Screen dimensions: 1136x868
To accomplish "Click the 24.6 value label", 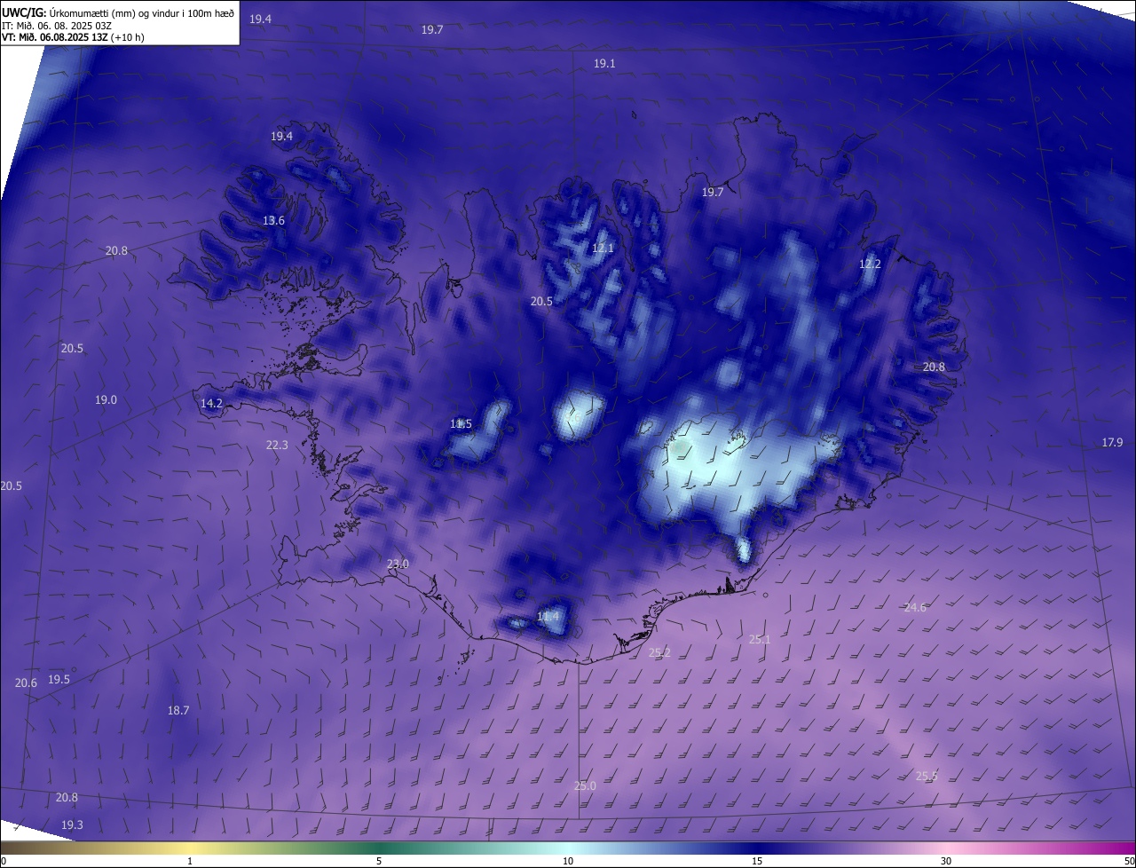I will 915,608.
